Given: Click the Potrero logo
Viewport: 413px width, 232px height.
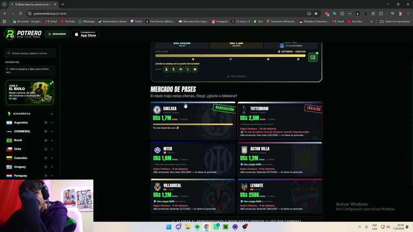Looking at the screenshot, I should point(23,34).
